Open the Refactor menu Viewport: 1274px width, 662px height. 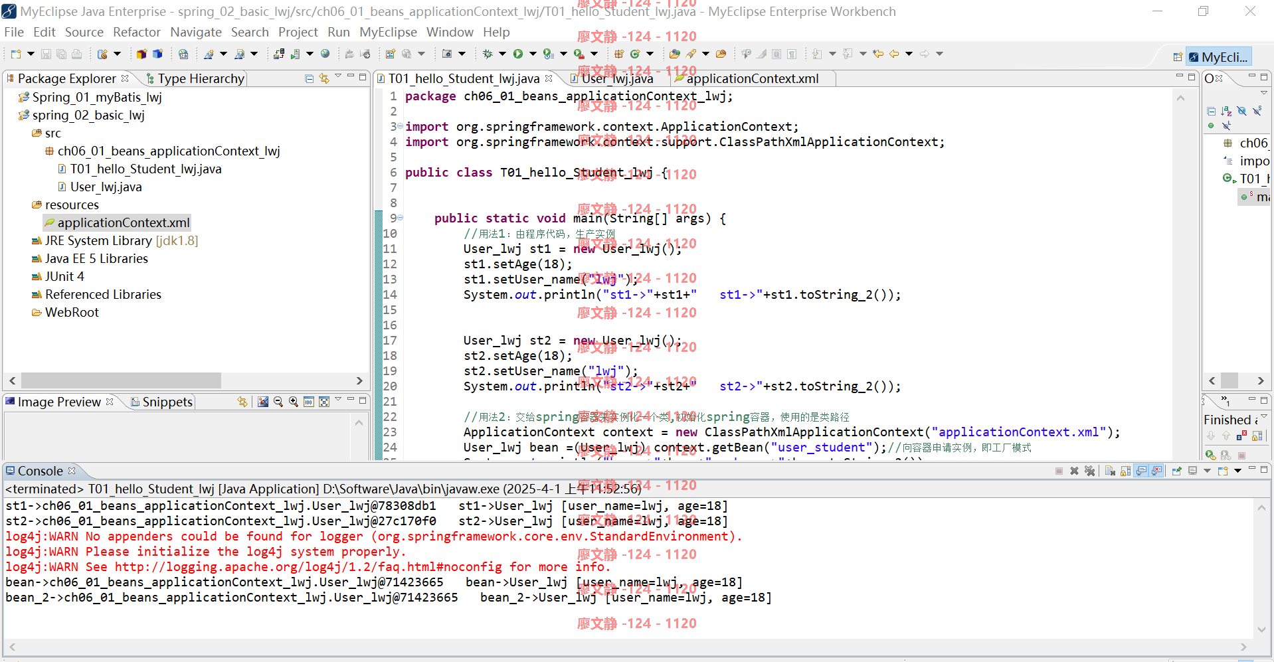coord(137,32)
